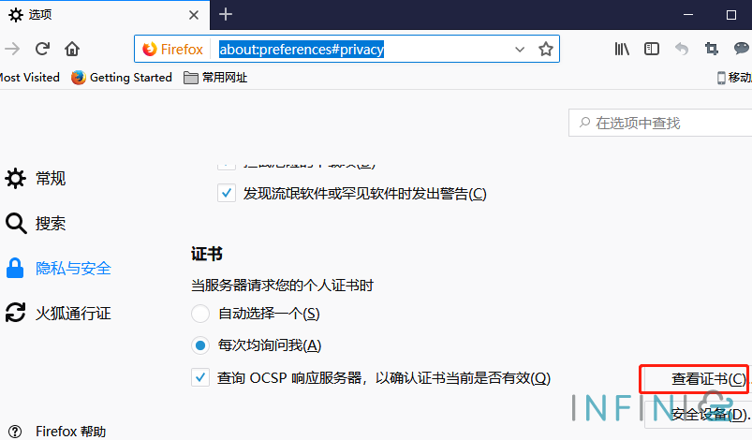
Task: Click the gear icon beside 常规
Action: (x=15, y=178)
